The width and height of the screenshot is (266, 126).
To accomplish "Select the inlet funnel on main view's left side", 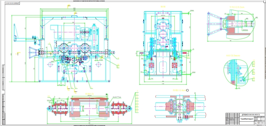I will click(34, 53).
